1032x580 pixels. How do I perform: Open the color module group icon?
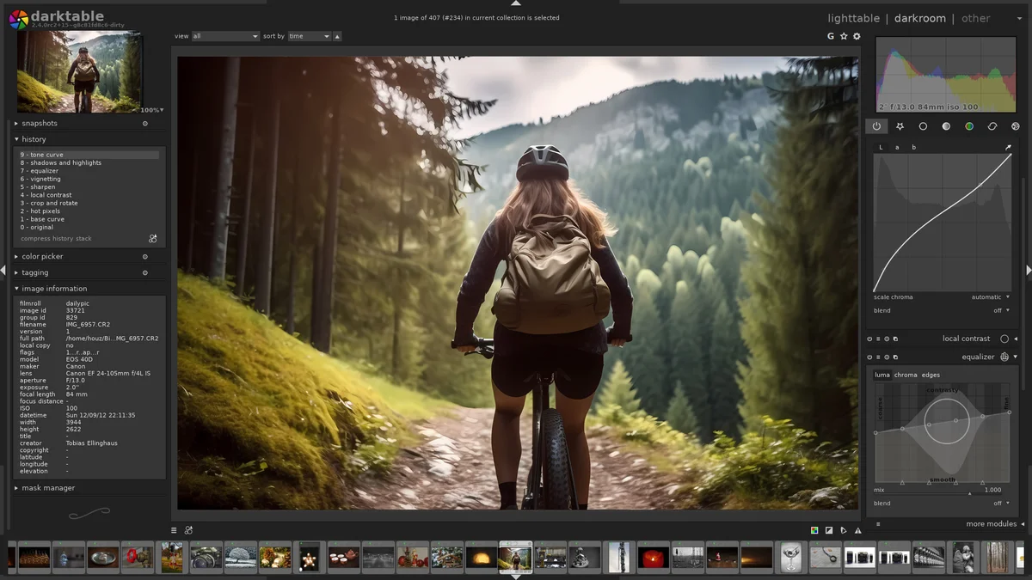969,126
